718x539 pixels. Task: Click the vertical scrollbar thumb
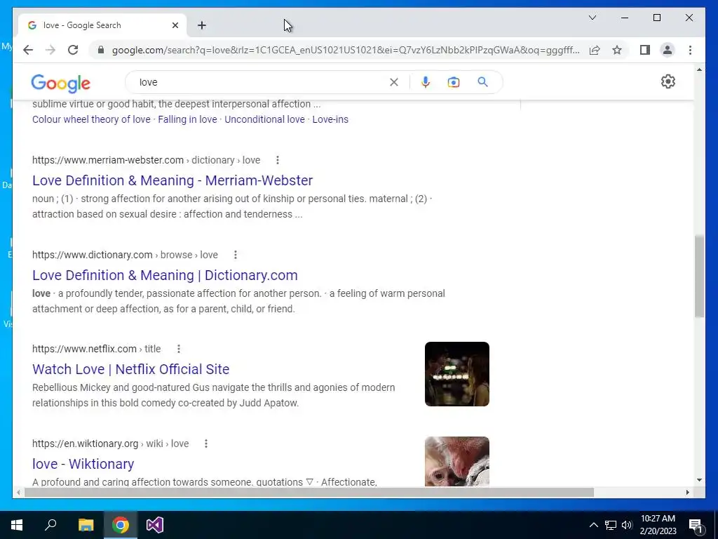pos(699,276)
